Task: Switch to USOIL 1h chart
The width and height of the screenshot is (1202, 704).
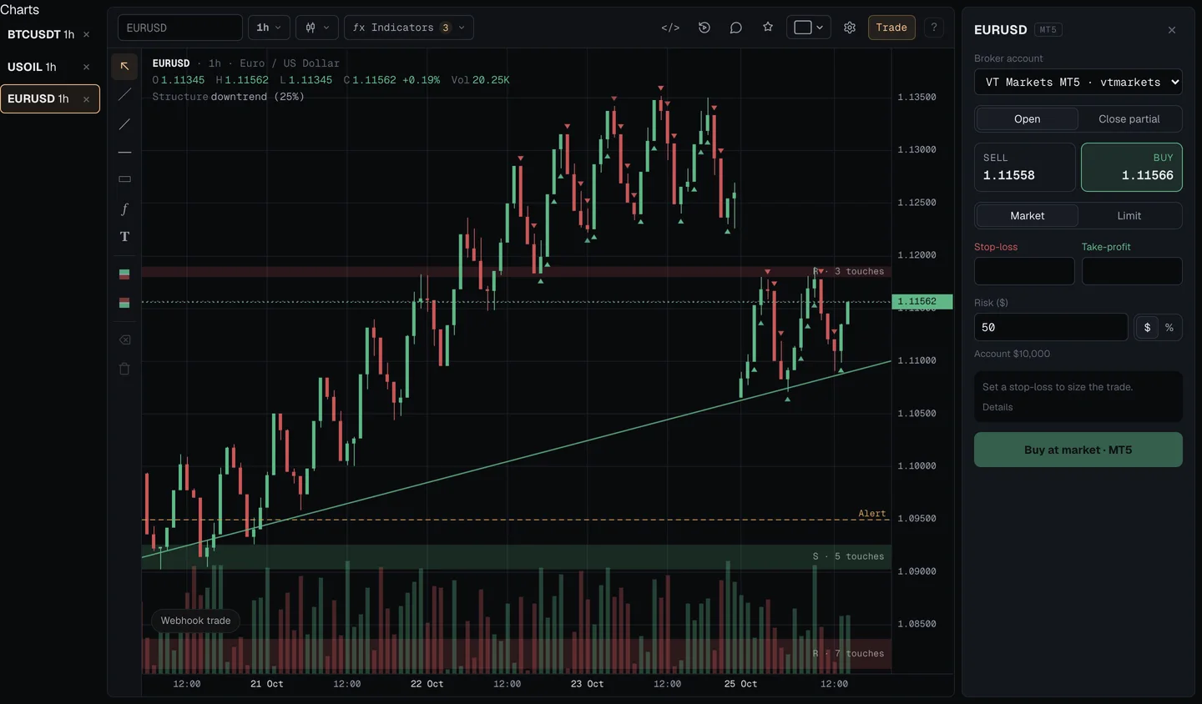Action: [x=33, y=67]
